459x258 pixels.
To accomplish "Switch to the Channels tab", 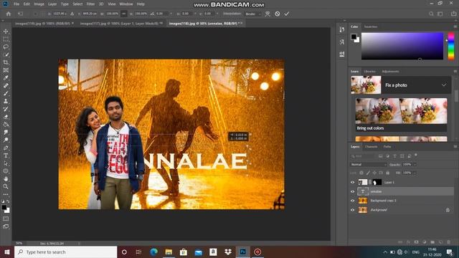I will tap(372, 146).
